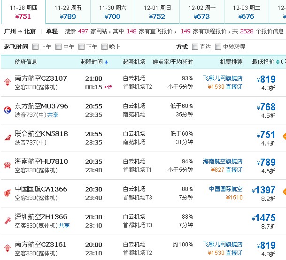Viewport: 286px width, 260px height.
Task: Check the 上午 departure time filter
Action: [x=35, y=47]
